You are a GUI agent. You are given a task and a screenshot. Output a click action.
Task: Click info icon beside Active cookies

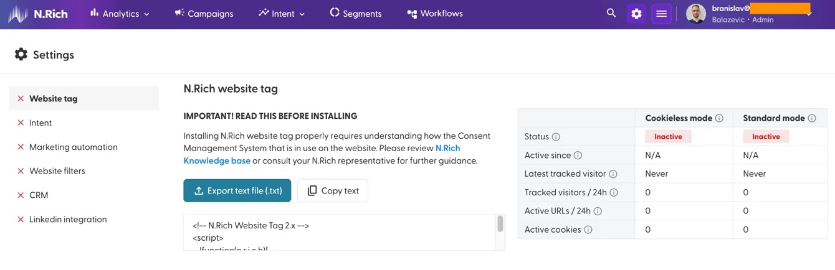(x=588, y=230)
